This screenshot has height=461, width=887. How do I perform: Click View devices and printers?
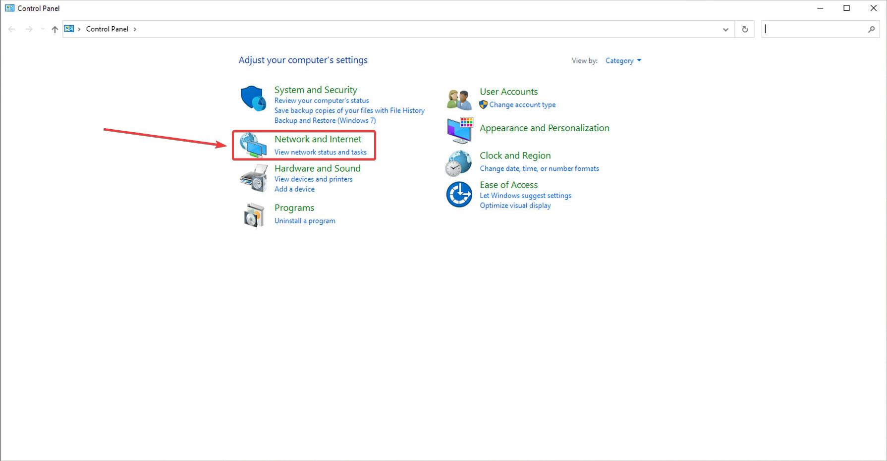click(x=314, y=179)
